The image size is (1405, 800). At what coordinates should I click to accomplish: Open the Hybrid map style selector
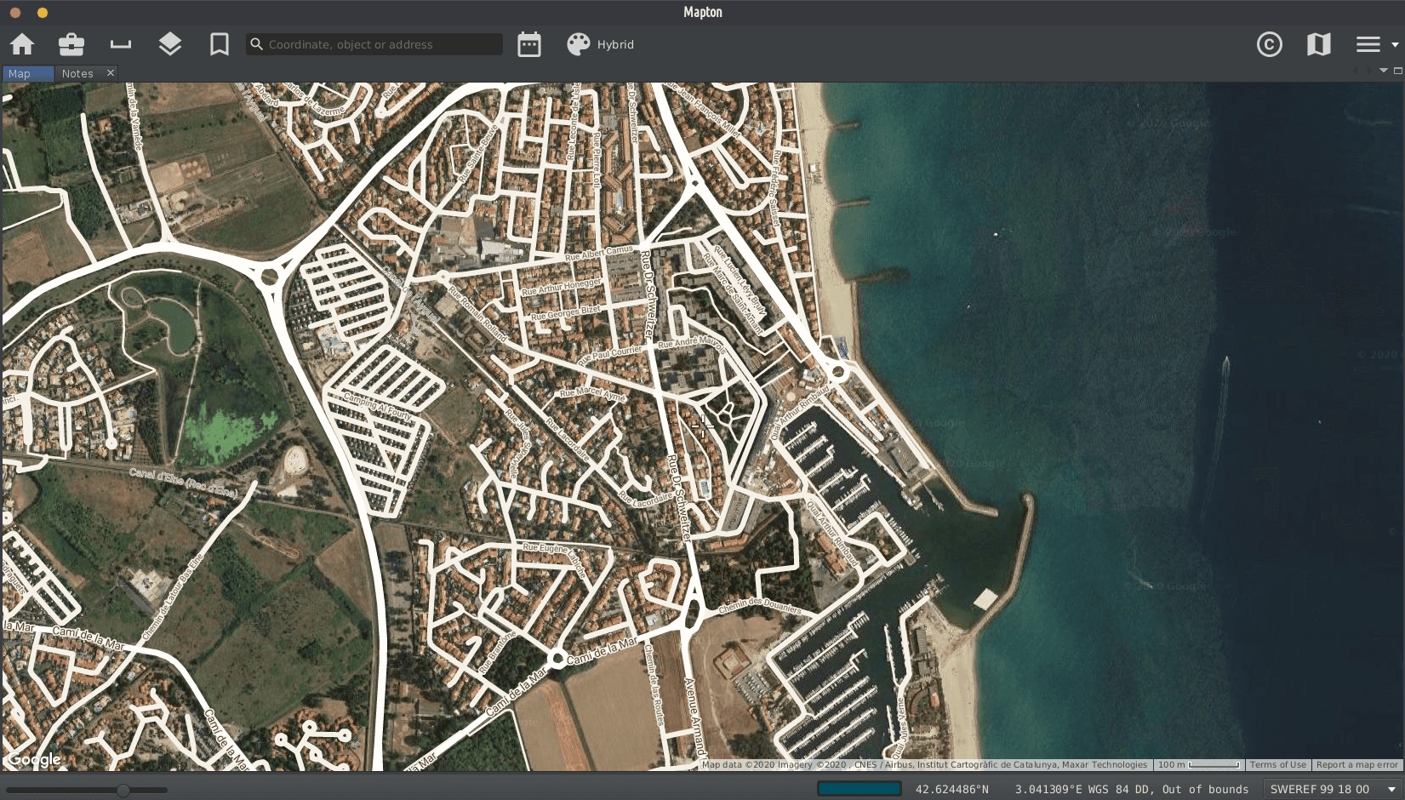point(601,44)
